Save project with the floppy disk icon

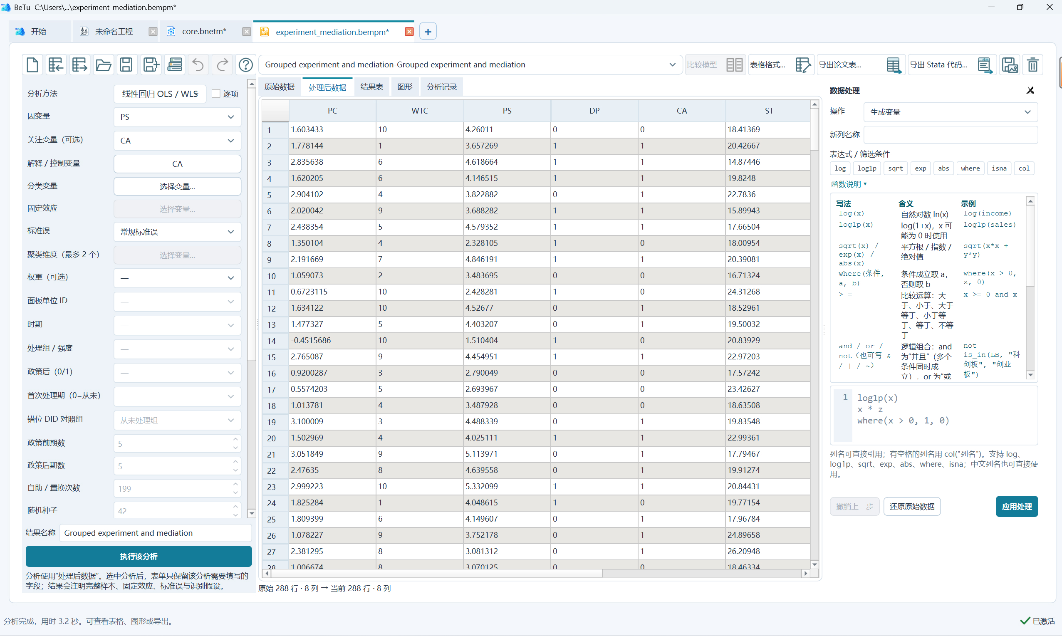click(x=126, y=65)
